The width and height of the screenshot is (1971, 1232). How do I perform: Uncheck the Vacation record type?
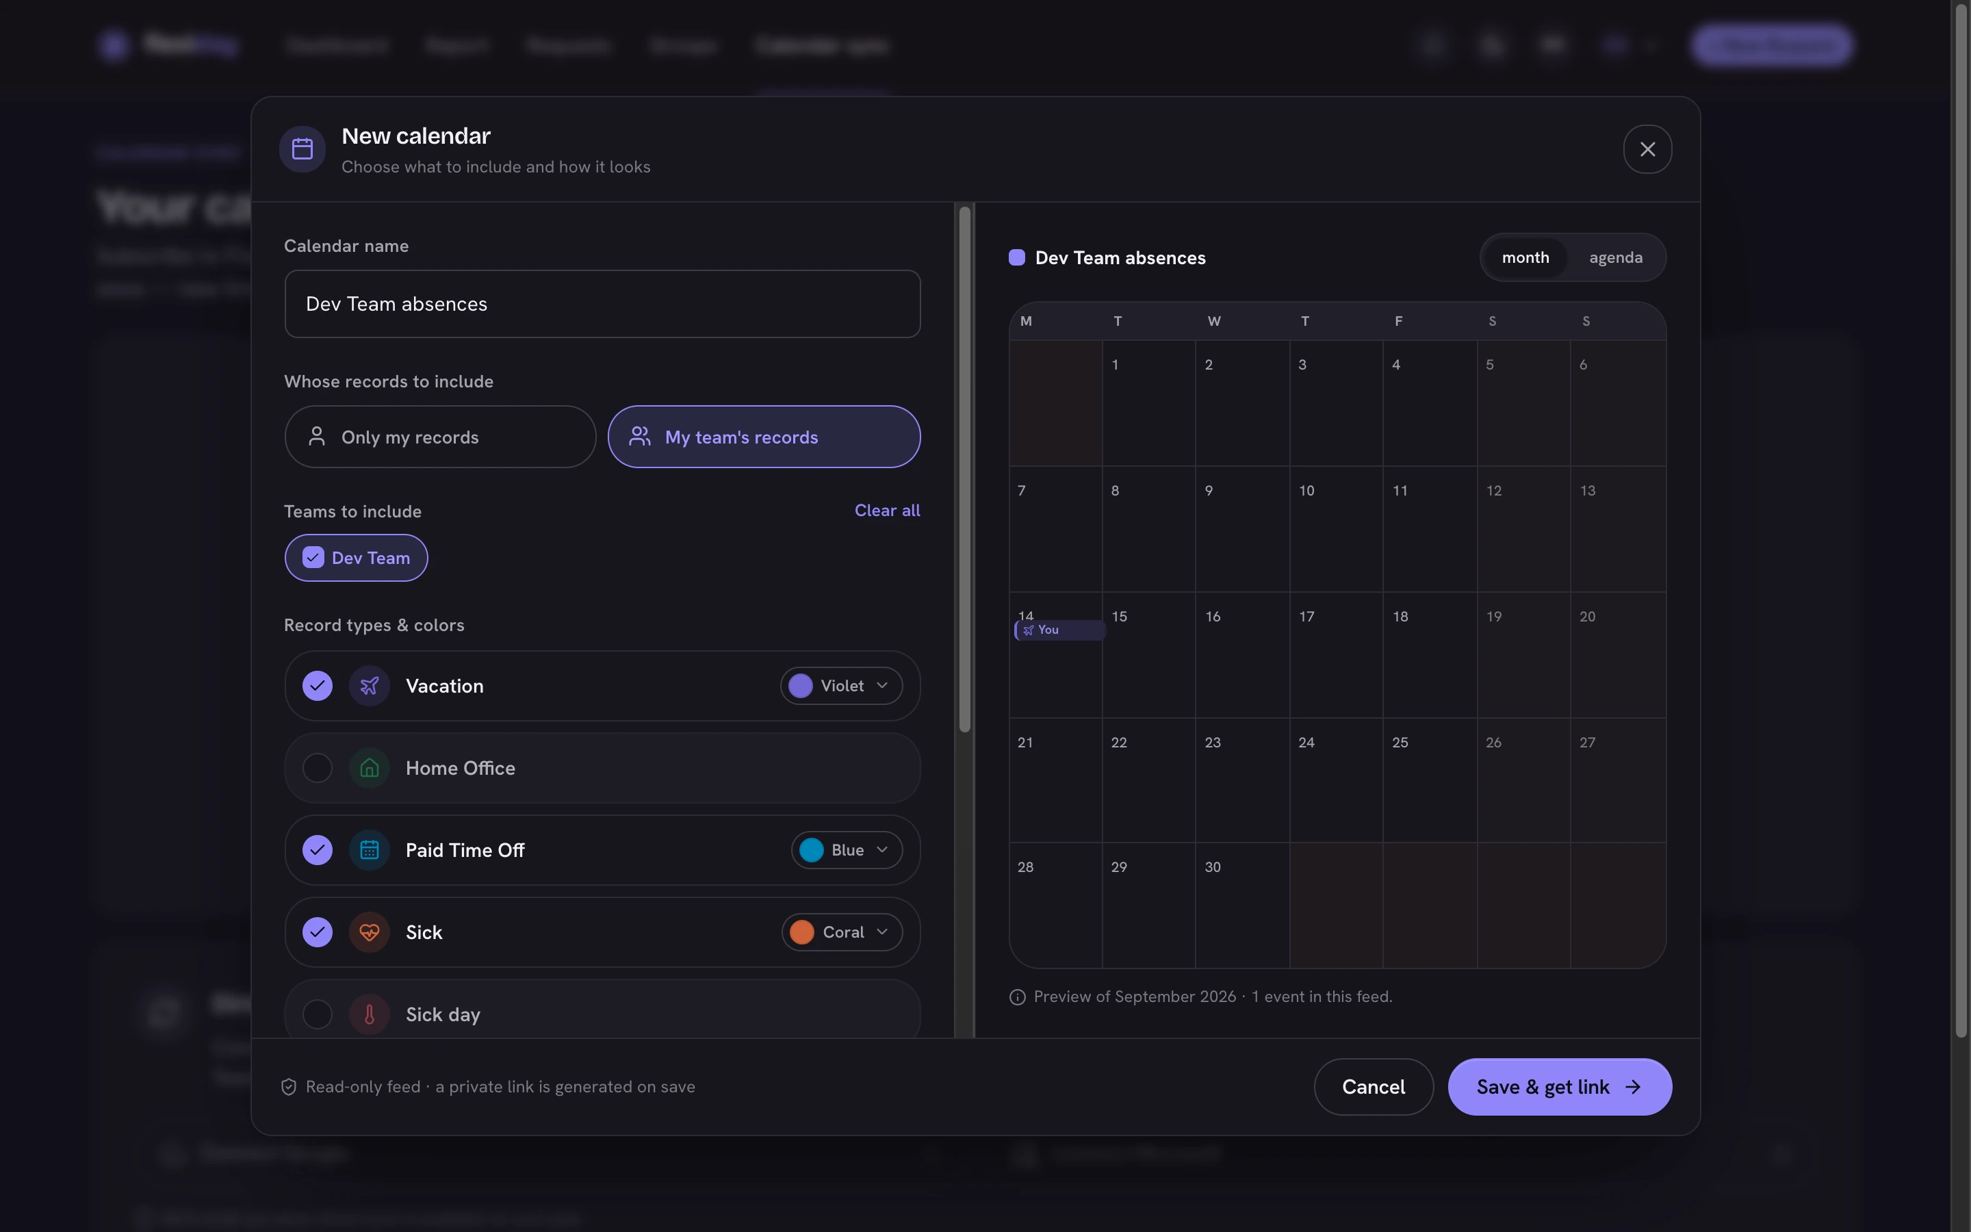pos(317,686)
